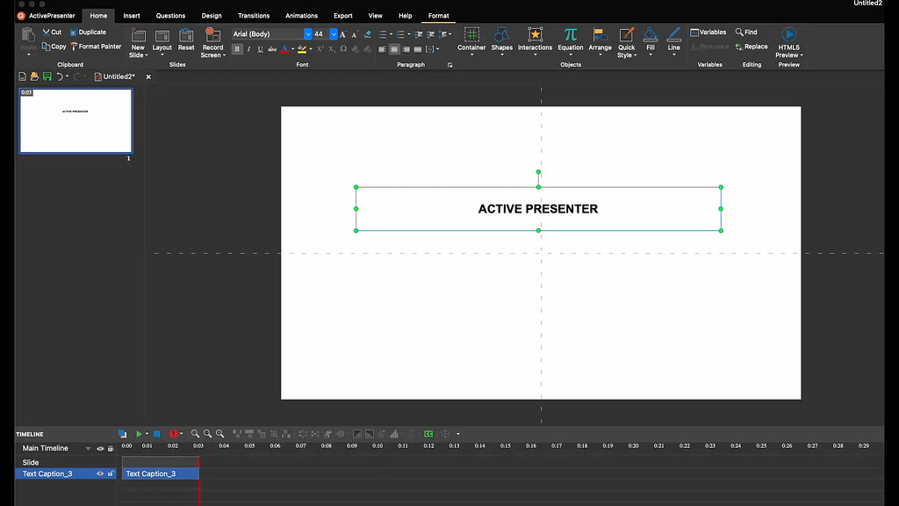Screen dimensions: 899x506
Task: Toggle the lock on the Text Caption_3 track
Action: [111, 473]
